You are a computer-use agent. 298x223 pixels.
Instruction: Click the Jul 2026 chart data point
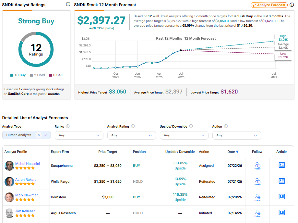181,50
